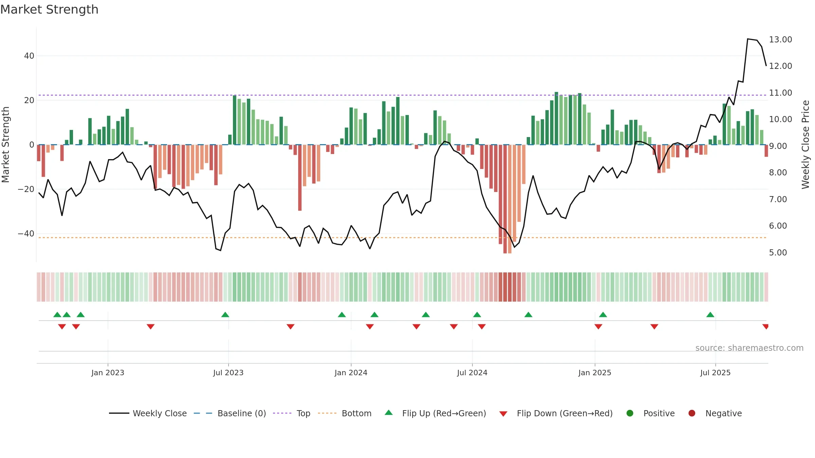Click the Jan 2023 x-axis label
This screenshot has width=815, height=458.
pos(108,373)
